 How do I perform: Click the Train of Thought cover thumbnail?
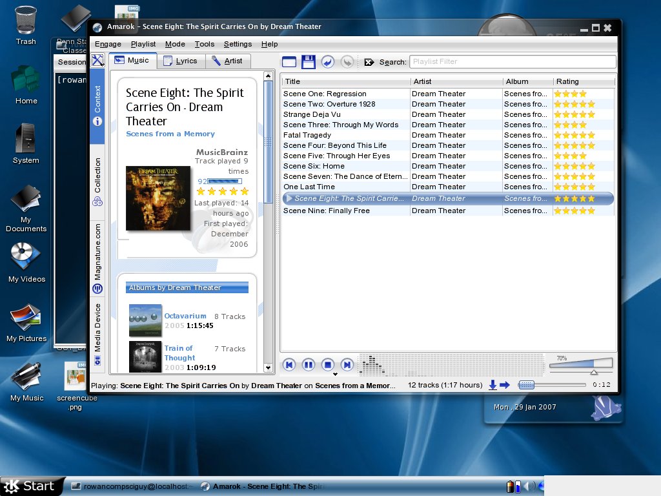145,356
